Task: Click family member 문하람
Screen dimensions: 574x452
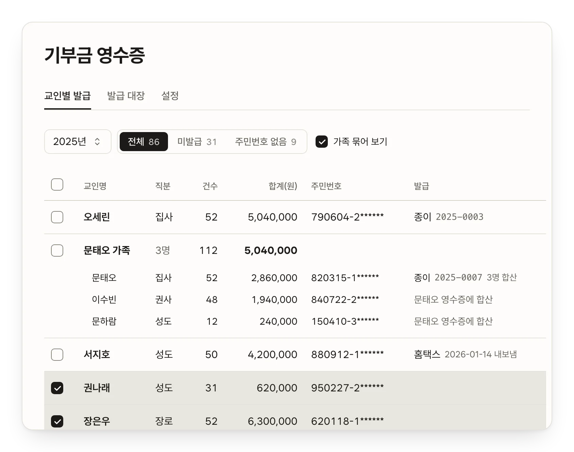Action: [x=104, y=321]
